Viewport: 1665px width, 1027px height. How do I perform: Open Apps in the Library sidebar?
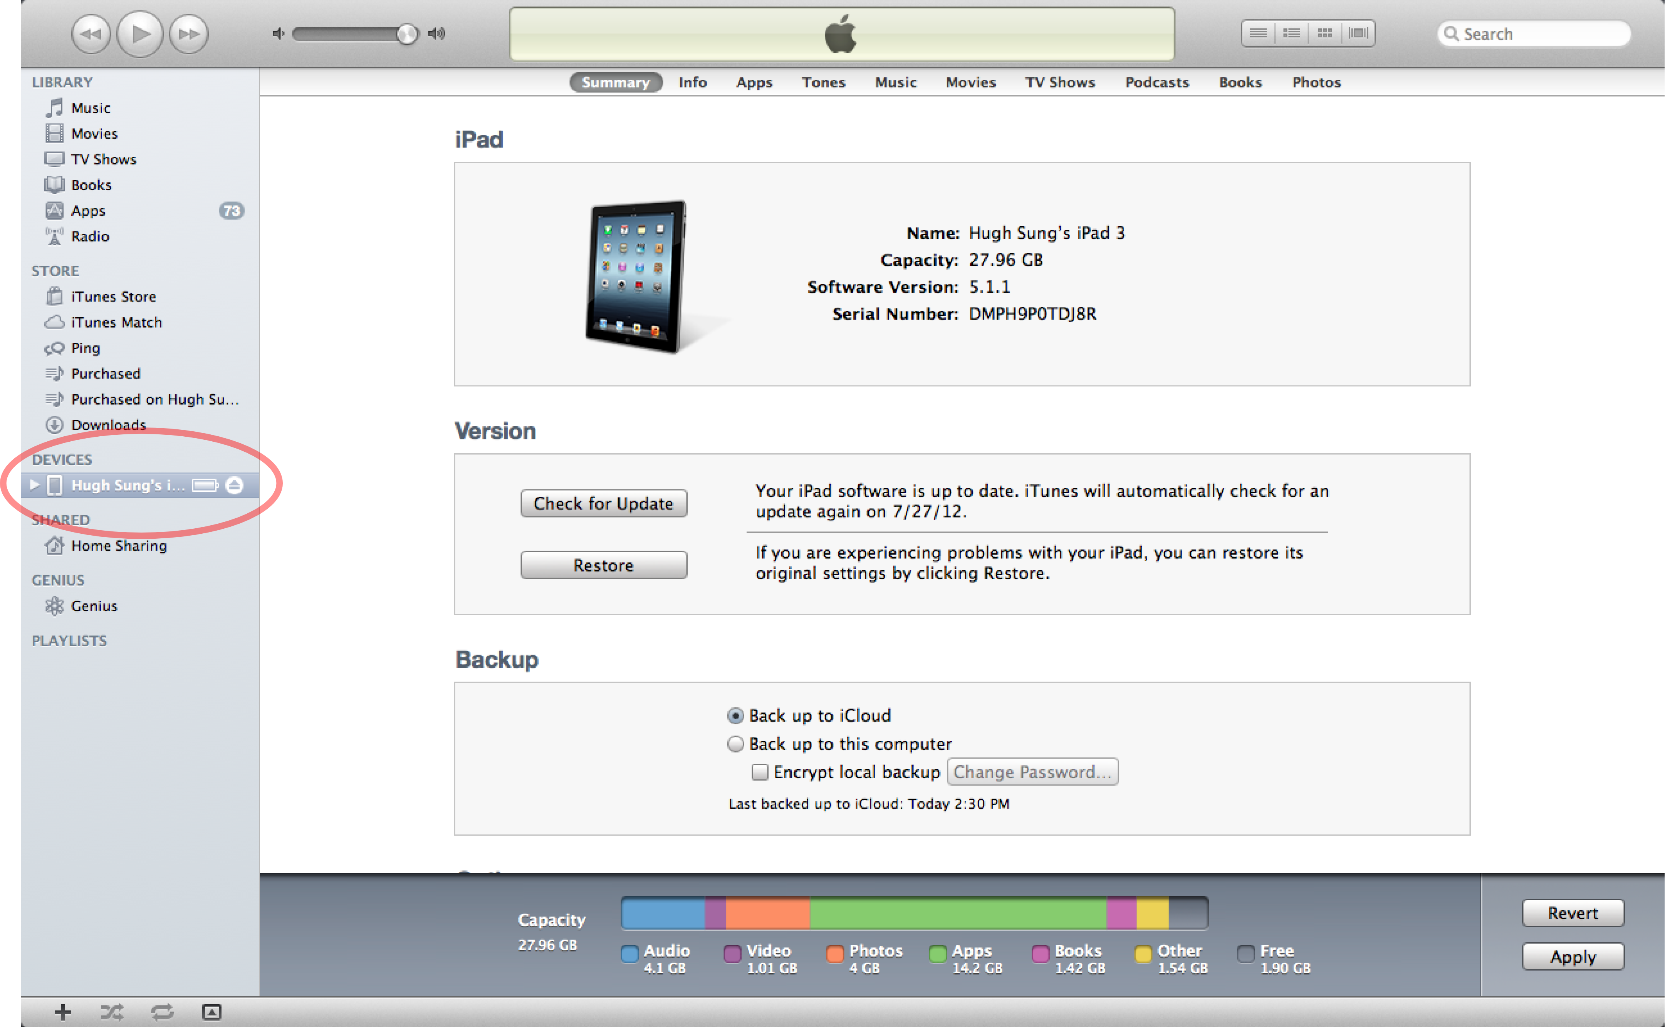pos(139,211)
